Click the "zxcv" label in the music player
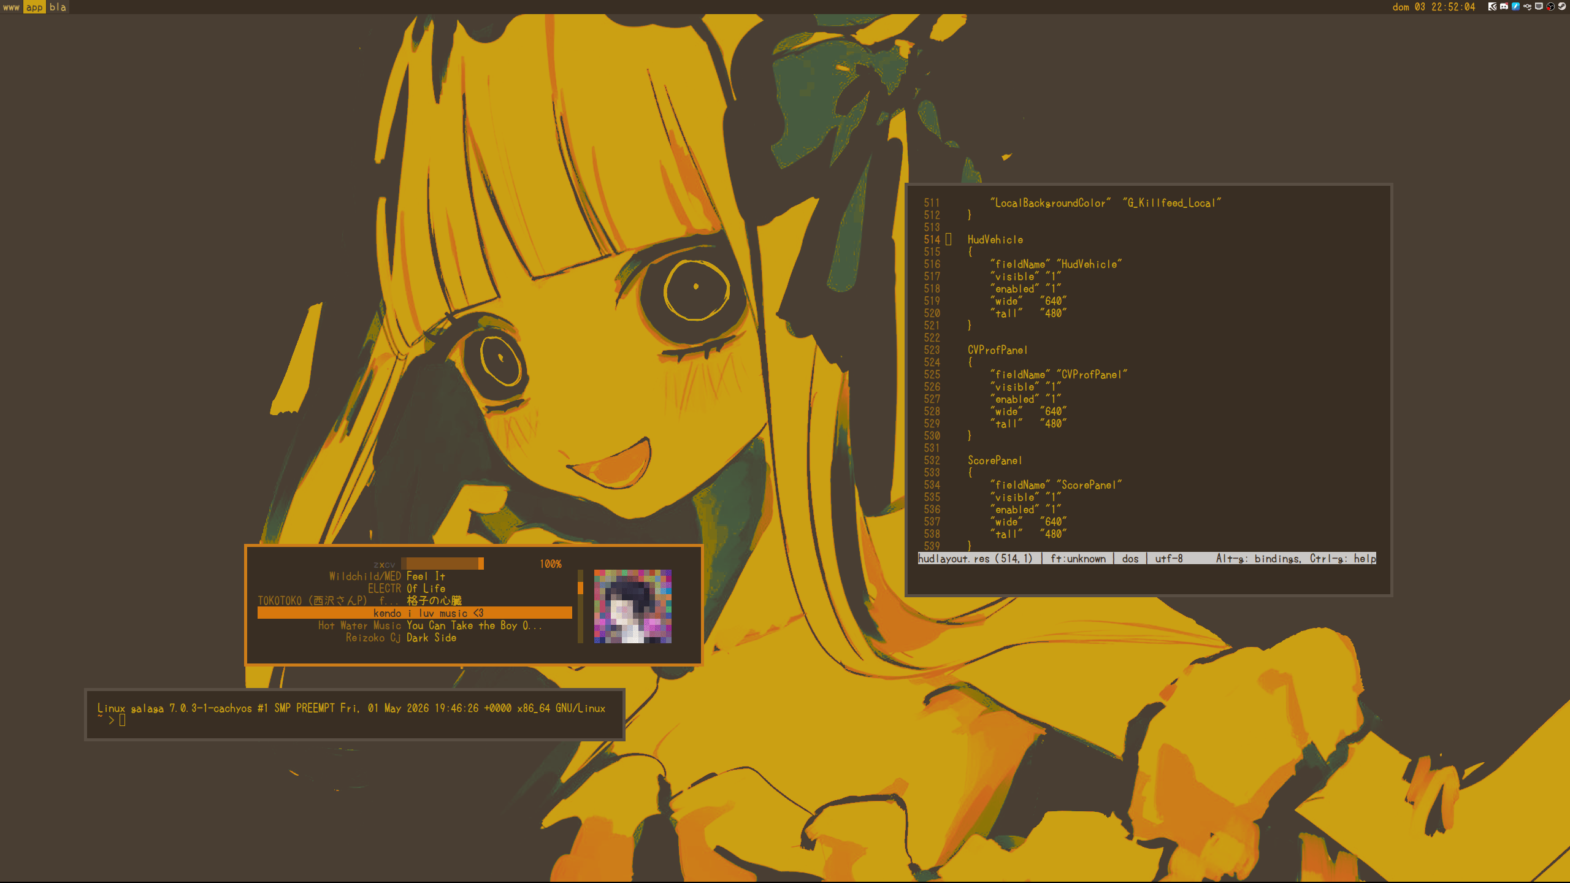 click(385, 565)
